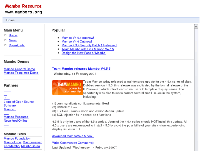Open 'Mambo 4.5.4 Security Patch 2 Released'
This screenshot has height=151, width=202.
89,45
